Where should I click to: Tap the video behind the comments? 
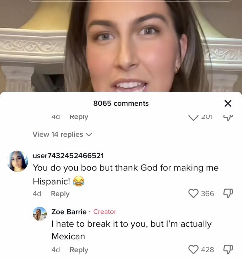121,46
